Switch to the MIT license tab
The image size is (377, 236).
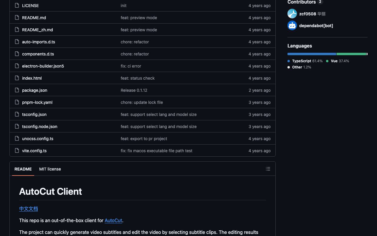(50, 169)
